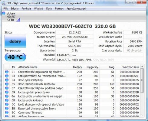Click the transfer mode field SATA/300
This screenshot has height=121, width=148.
[x=75, y=46]
